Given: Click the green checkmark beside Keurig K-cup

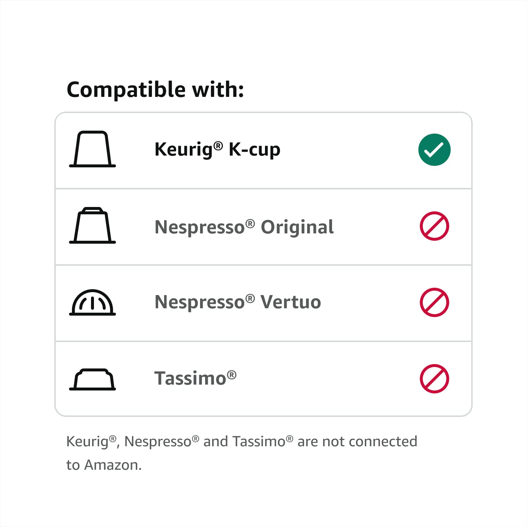Looking at the screenshot, I should (x=434, y=150).
